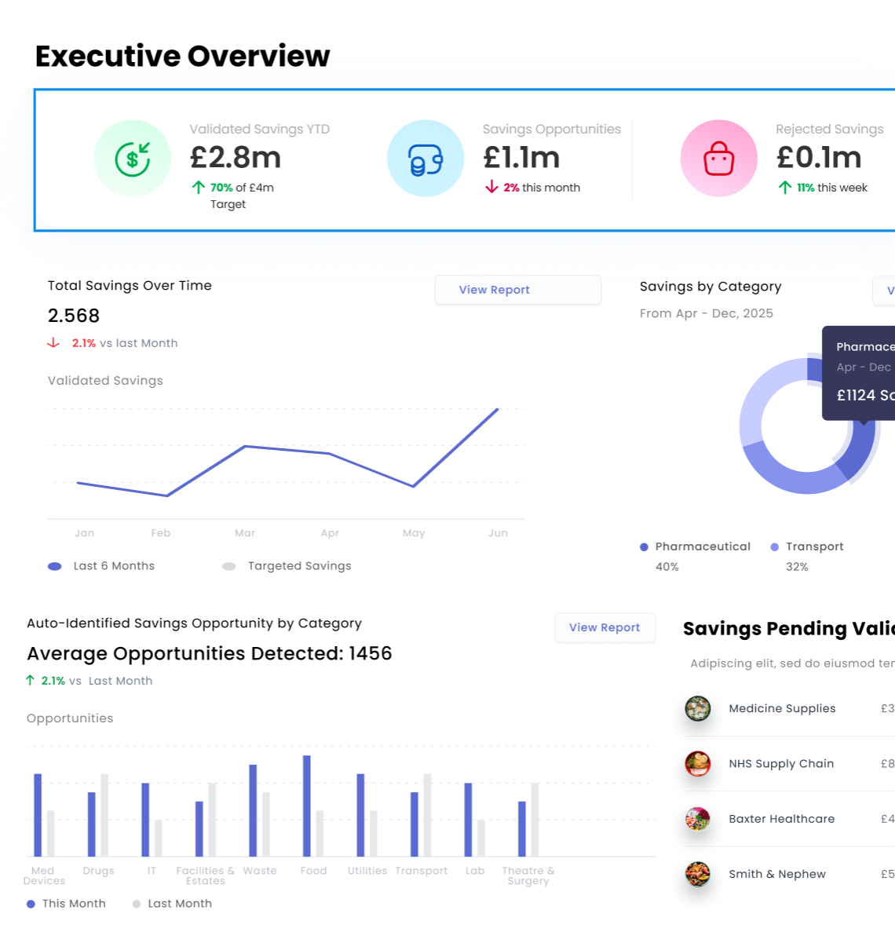This screenshot has height=932, width=895.
Task: Select the NHS Supply Chain avatar image
Action: [x=698, y=764]
